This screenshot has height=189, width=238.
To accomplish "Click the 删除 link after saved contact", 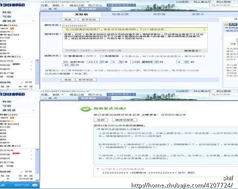I will click(x=191, y=173).
